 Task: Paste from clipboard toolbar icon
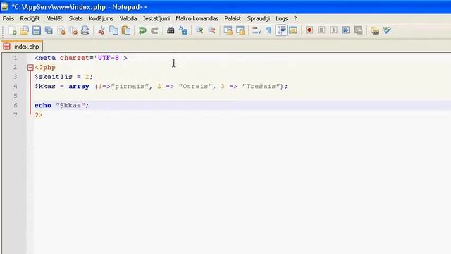[126, 30]
